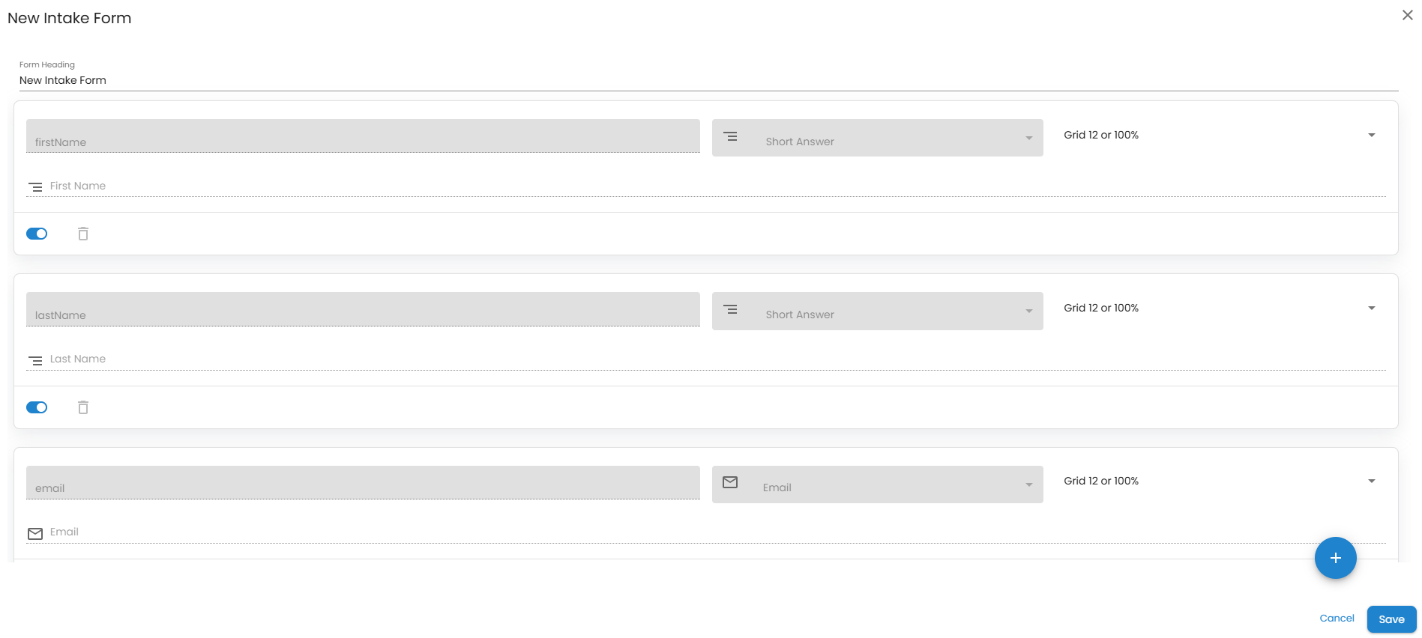
Task: Click the envelope icon in Email type selector
Action: [730, 482]
